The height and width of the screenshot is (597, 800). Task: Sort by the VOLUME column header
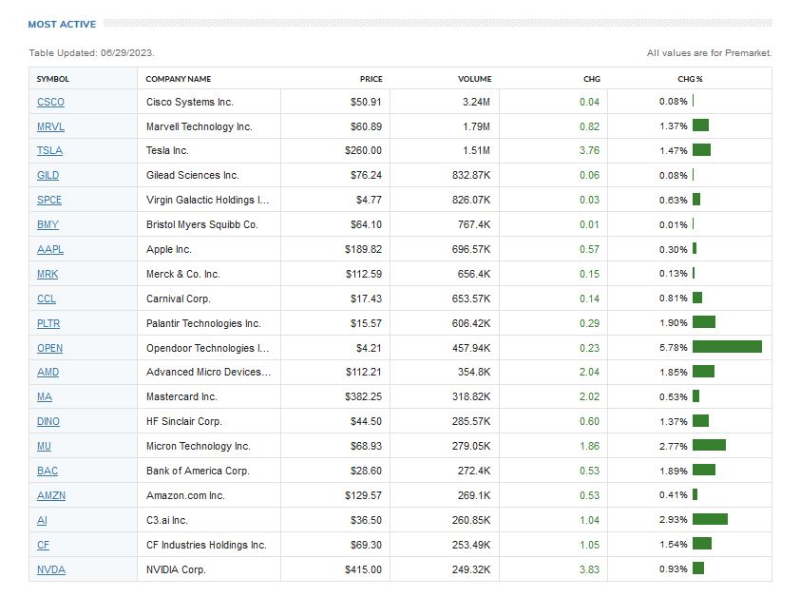pos(474,79)
